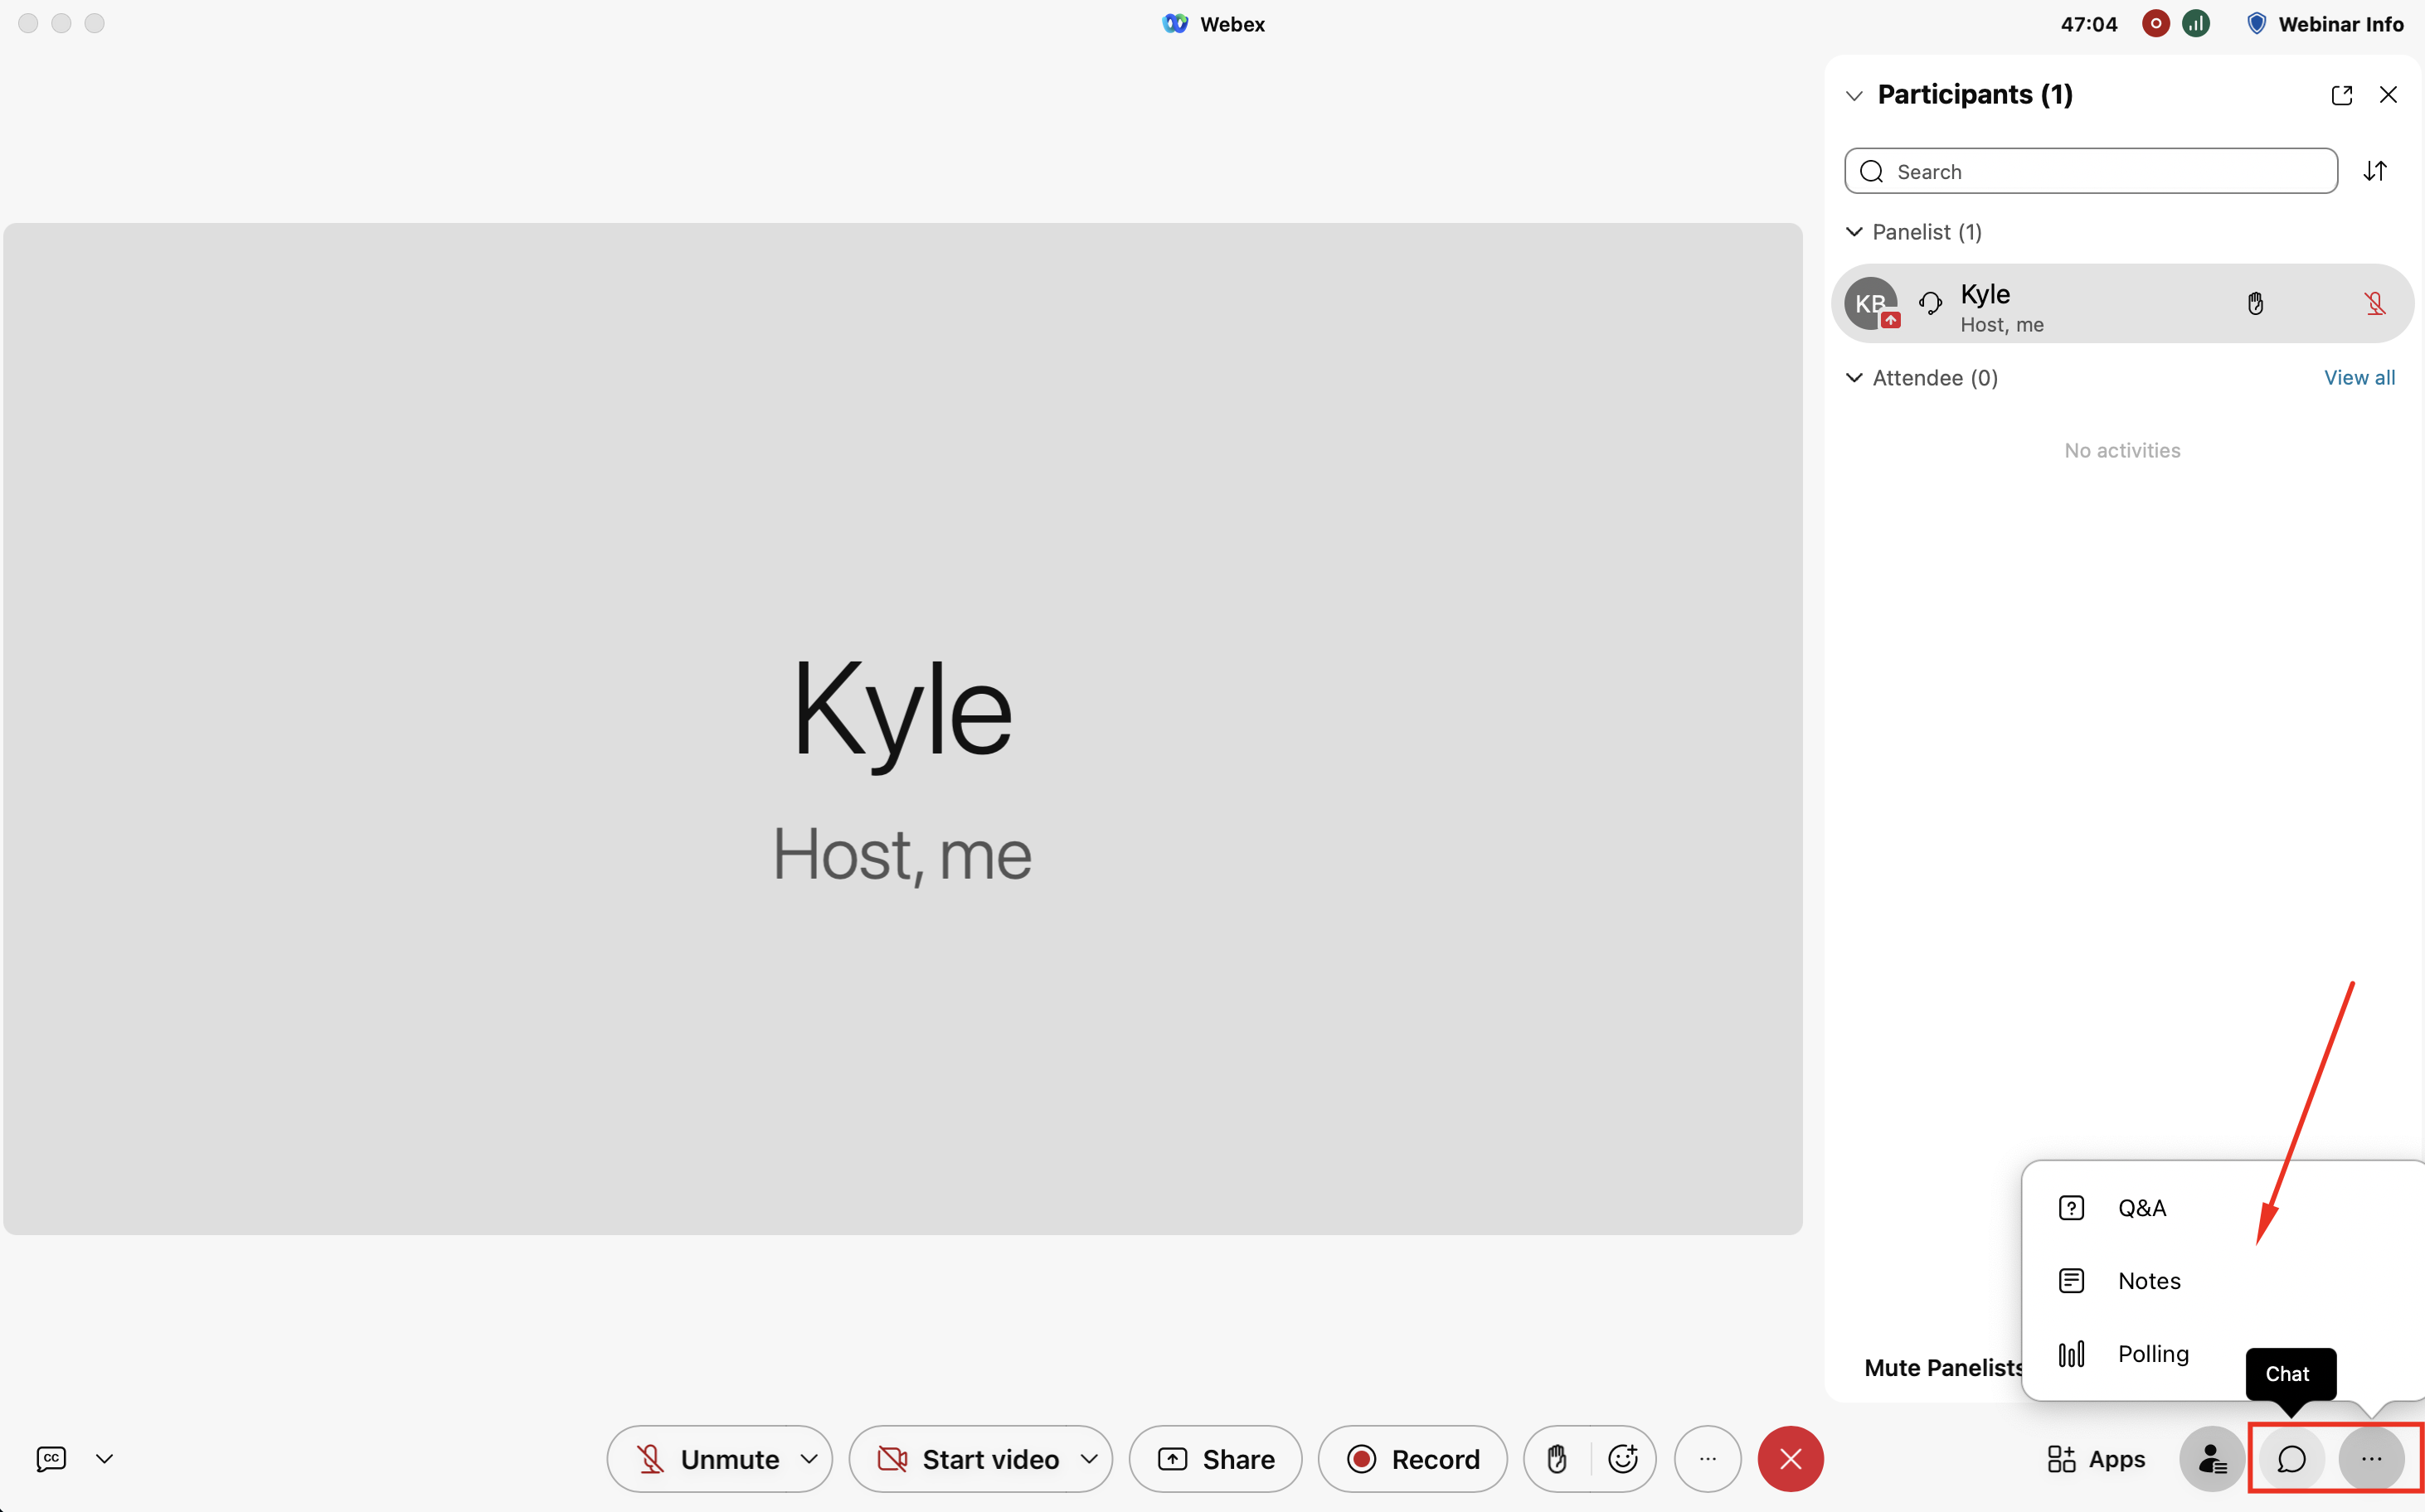The image size is (2425, 1512).
Task: Click the raise hand toolbar icon
Action: click(x=1557, y=1459)
